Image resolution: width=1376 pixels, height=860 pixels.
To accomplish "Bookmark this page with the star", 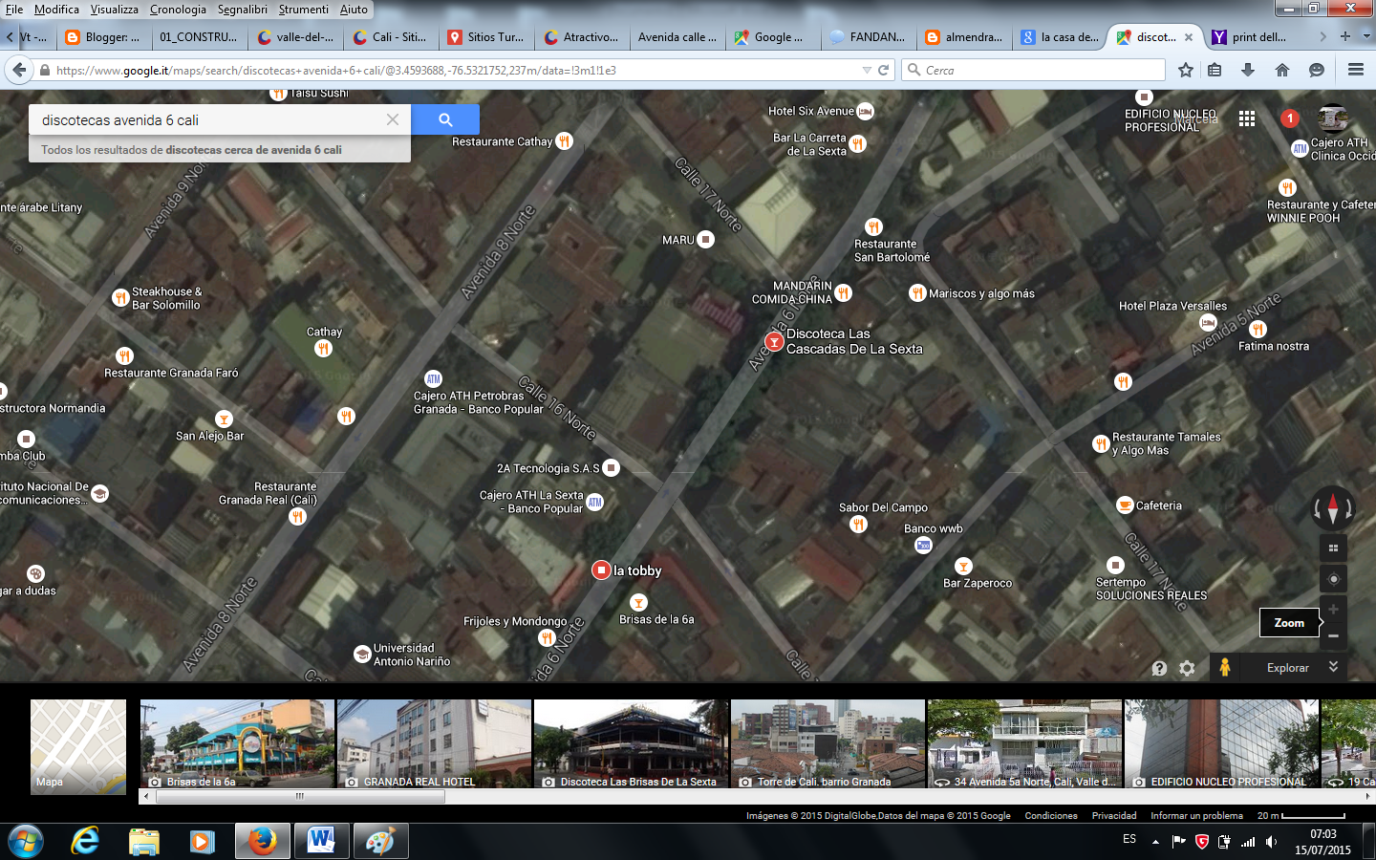I will pyautogui.click(x=1186, y=70).
